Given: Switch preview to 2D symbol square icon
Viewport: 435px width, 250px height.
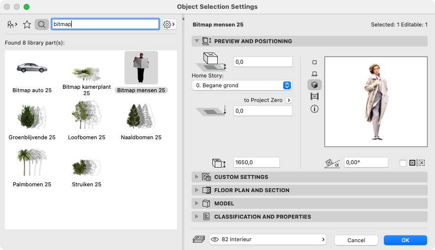Looking at the screenshot, I should tap(314, 62).
